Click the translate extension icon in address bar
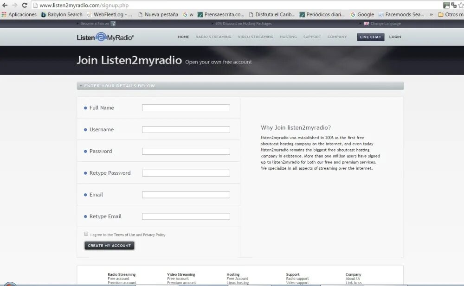Screen dimensions: 464x286 (454, 5)
